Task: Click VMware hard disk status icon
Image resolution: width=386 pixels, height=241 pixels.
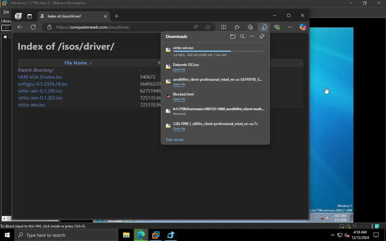Action: click(342, 226)
